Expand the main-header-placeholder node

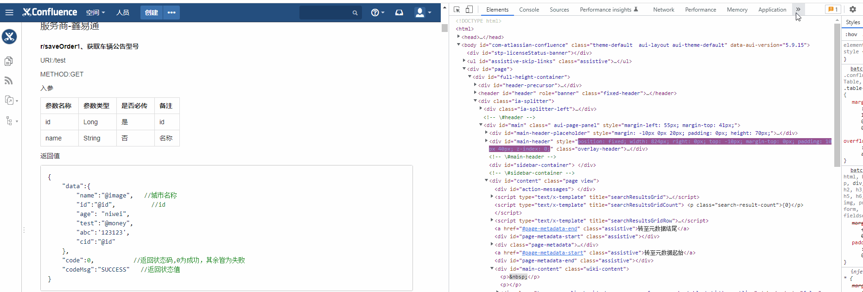486,133
